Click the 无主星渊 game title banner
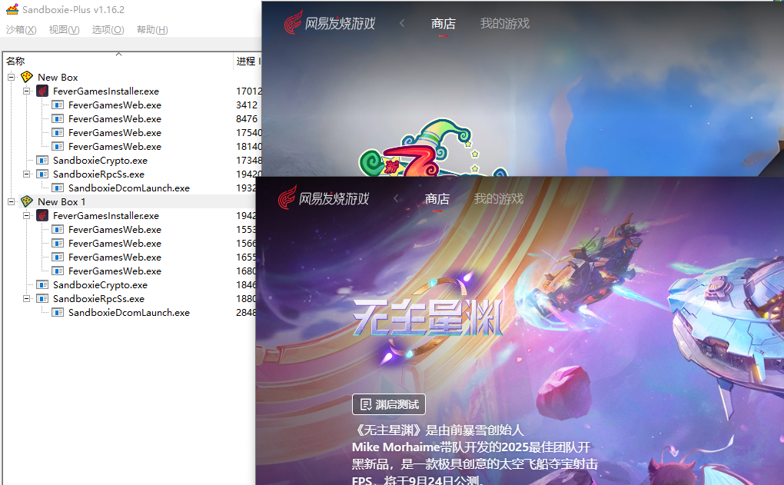Viewport: 784px width, 485px height. 428,318
